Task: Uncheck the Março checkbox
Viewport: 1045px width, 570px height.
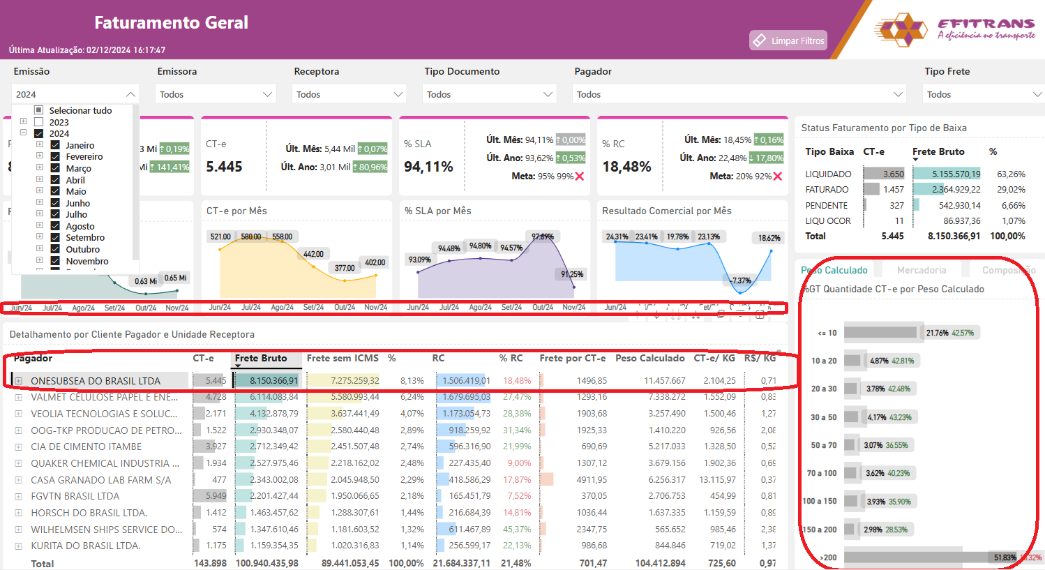Action: pyautogui.click(x=55, y=168)
